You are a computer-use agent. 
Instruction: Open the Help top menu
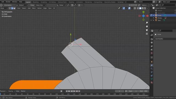coord(20,2)
